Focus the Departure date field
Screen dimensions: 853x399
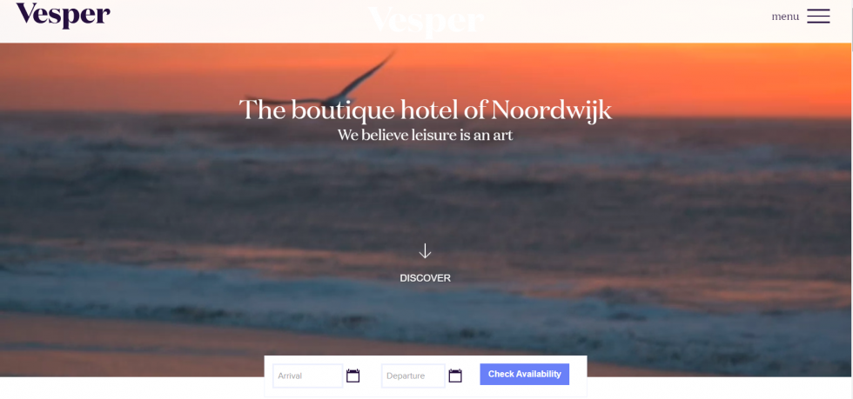(413, 376)
